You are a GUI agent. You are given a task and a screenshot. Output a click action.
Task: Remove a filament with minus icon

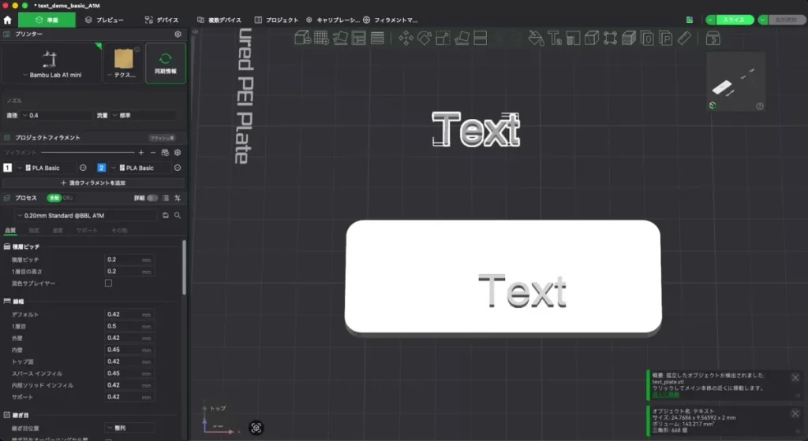[x=153, y=153]
